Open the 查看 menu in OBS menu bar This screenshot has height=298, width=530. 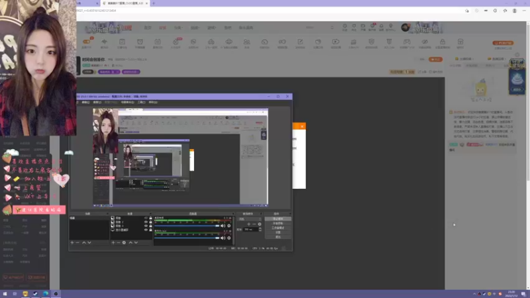click(97, 103)
